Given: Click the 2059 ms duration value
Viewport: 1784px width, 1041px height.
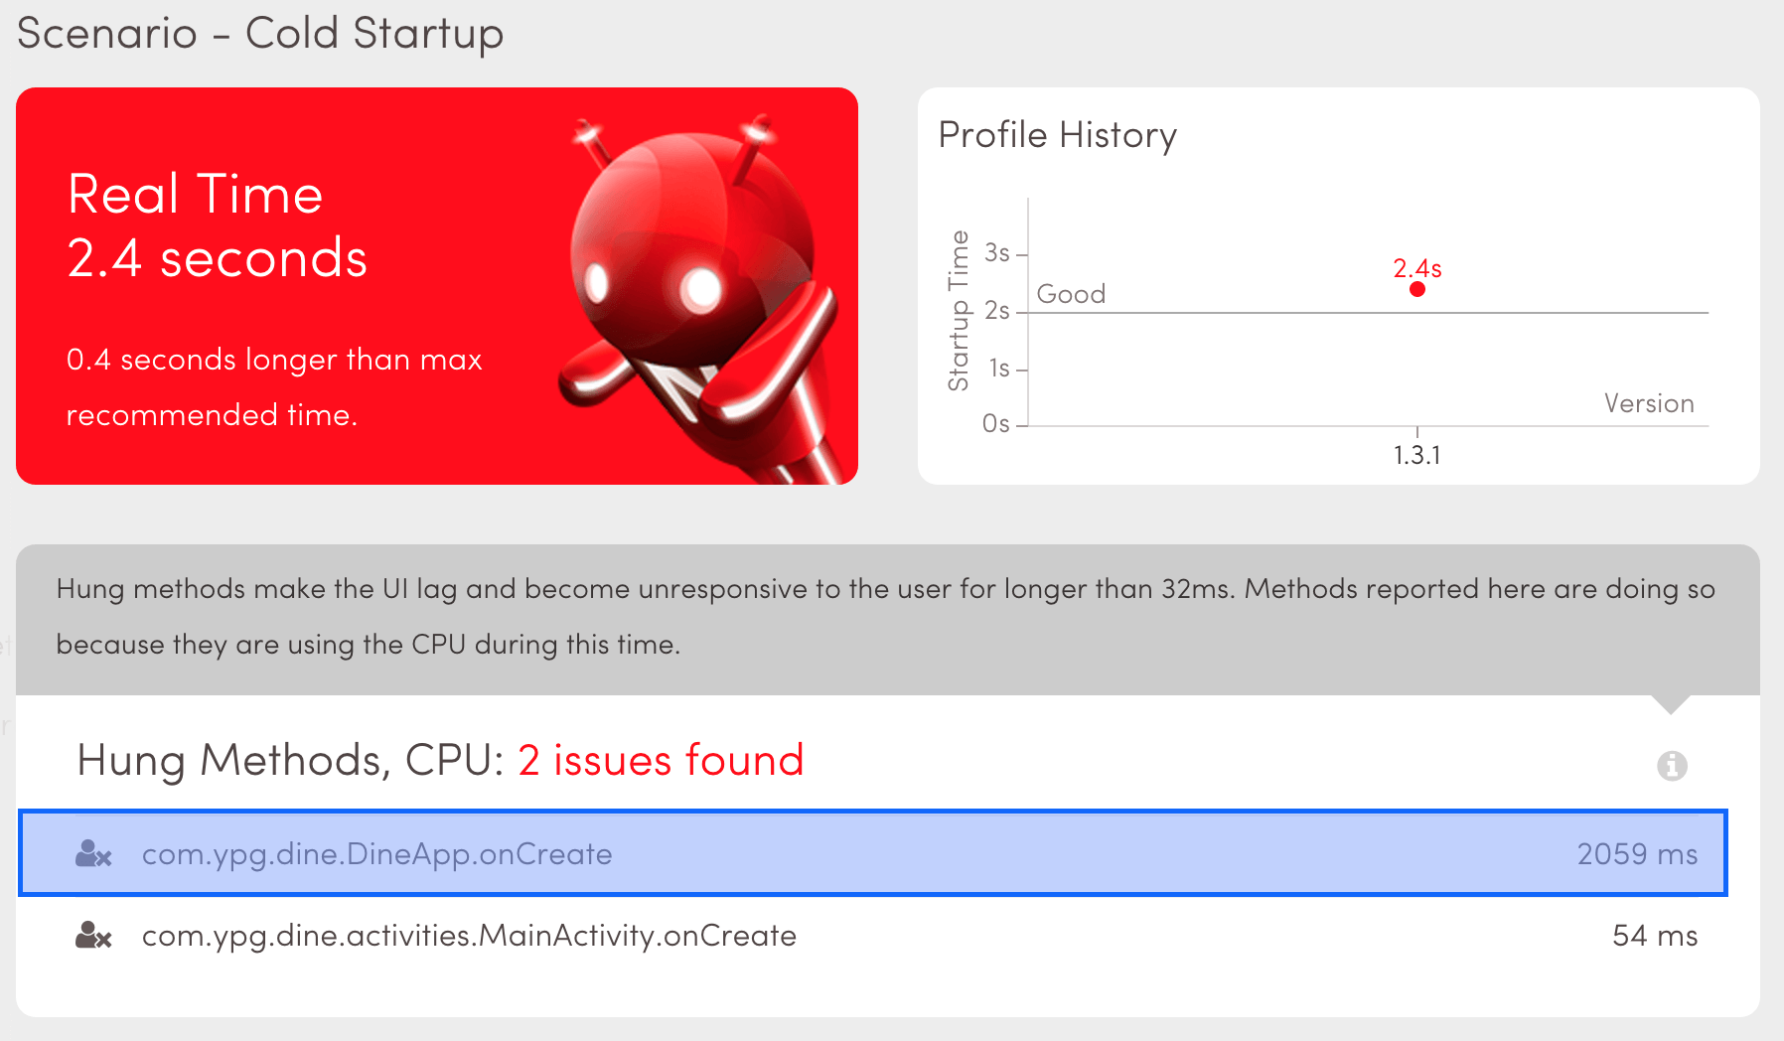Looking at the screenshot, I should [1637, 854].
